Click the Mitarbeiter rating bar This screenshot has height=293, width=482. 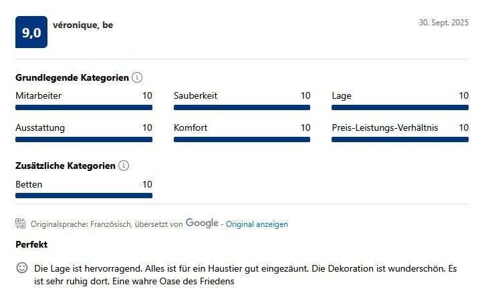tap(84, 107)
